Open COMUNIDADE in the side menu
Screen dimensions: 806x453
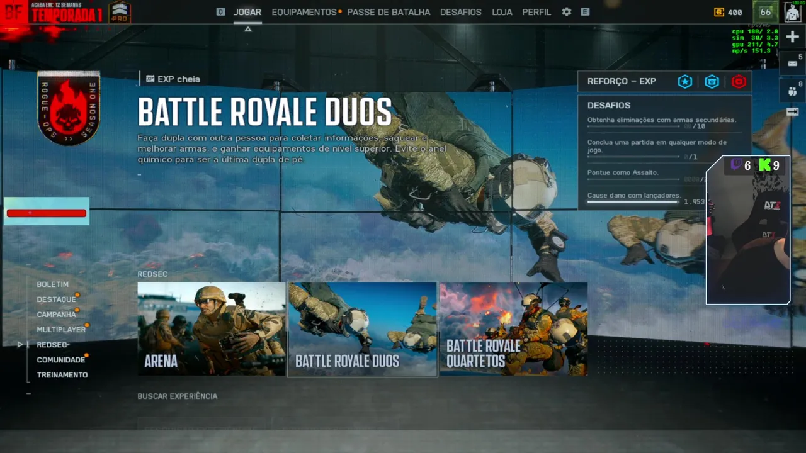60,360
